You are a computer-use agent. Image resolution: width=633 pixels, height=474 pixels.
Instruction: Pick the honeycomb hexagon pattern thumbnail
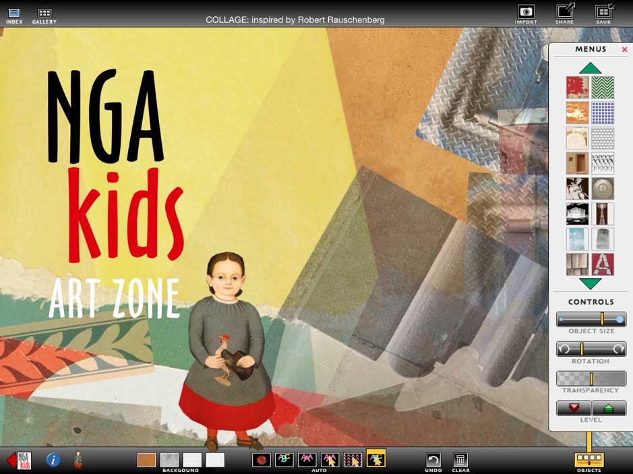tap(603, 138)
